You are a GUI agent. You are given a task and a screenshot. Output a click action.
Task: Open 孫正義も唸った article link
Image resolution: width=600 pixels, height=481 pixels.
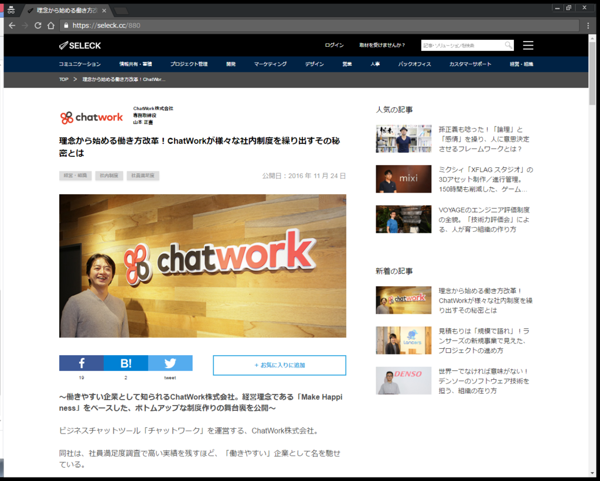484,139
